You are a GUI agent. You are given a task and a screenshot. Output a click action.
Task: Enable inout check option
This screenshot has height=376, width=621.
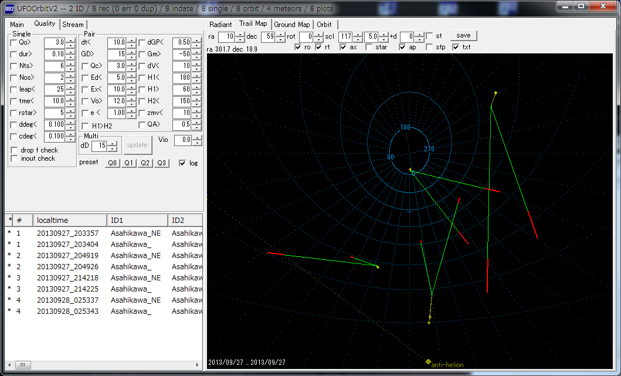point(14,158)
